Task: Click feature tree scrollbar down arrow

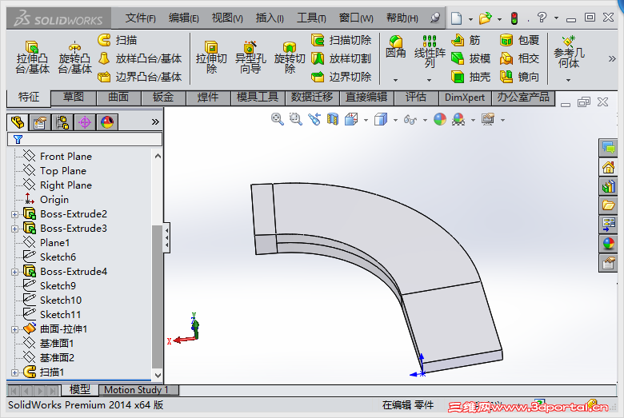Action: click(158, 375)
